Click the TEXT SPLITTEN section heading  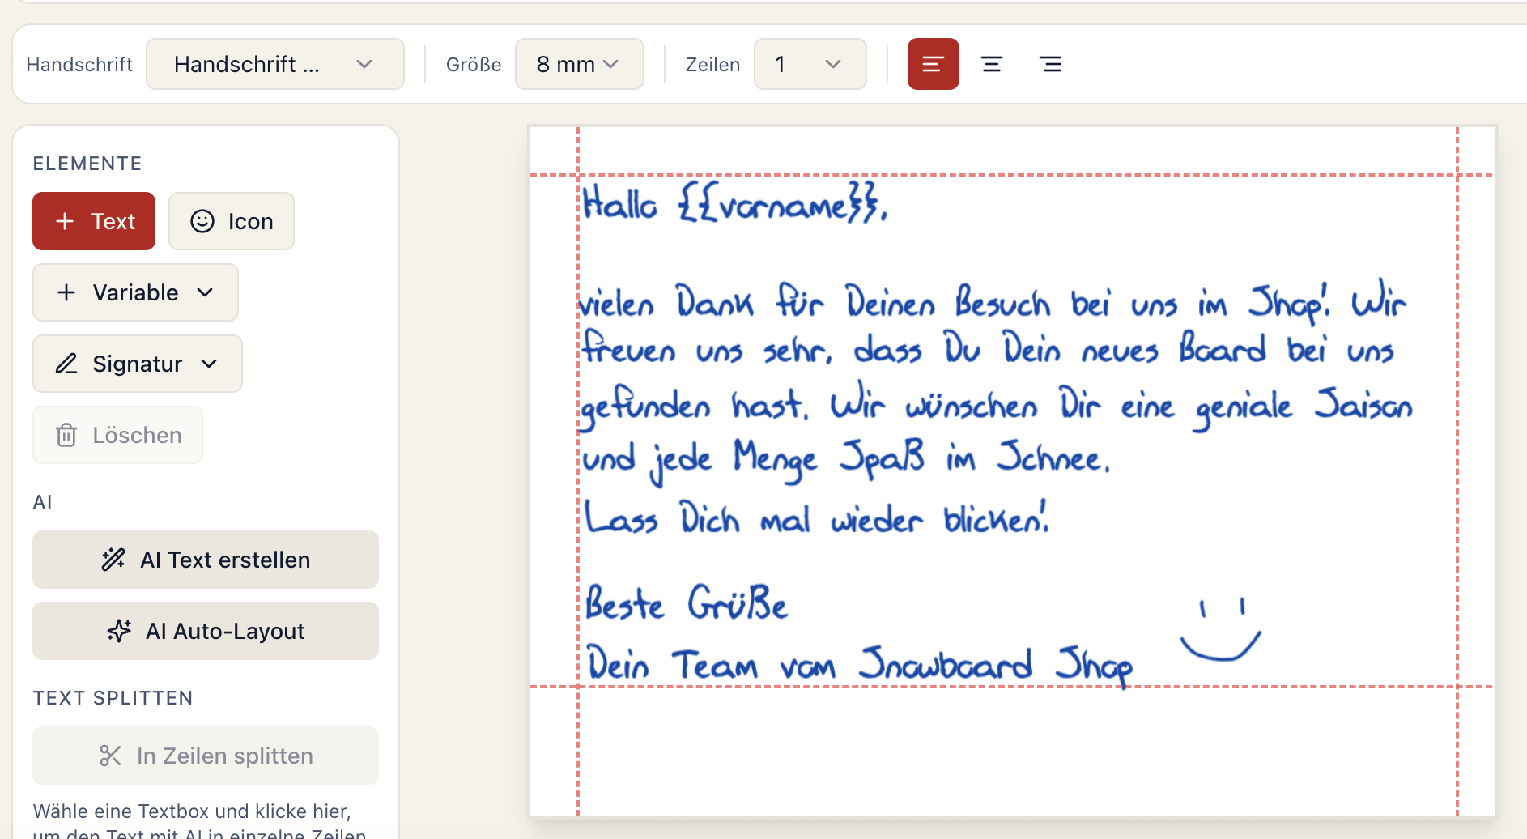[x=113, y=698]
